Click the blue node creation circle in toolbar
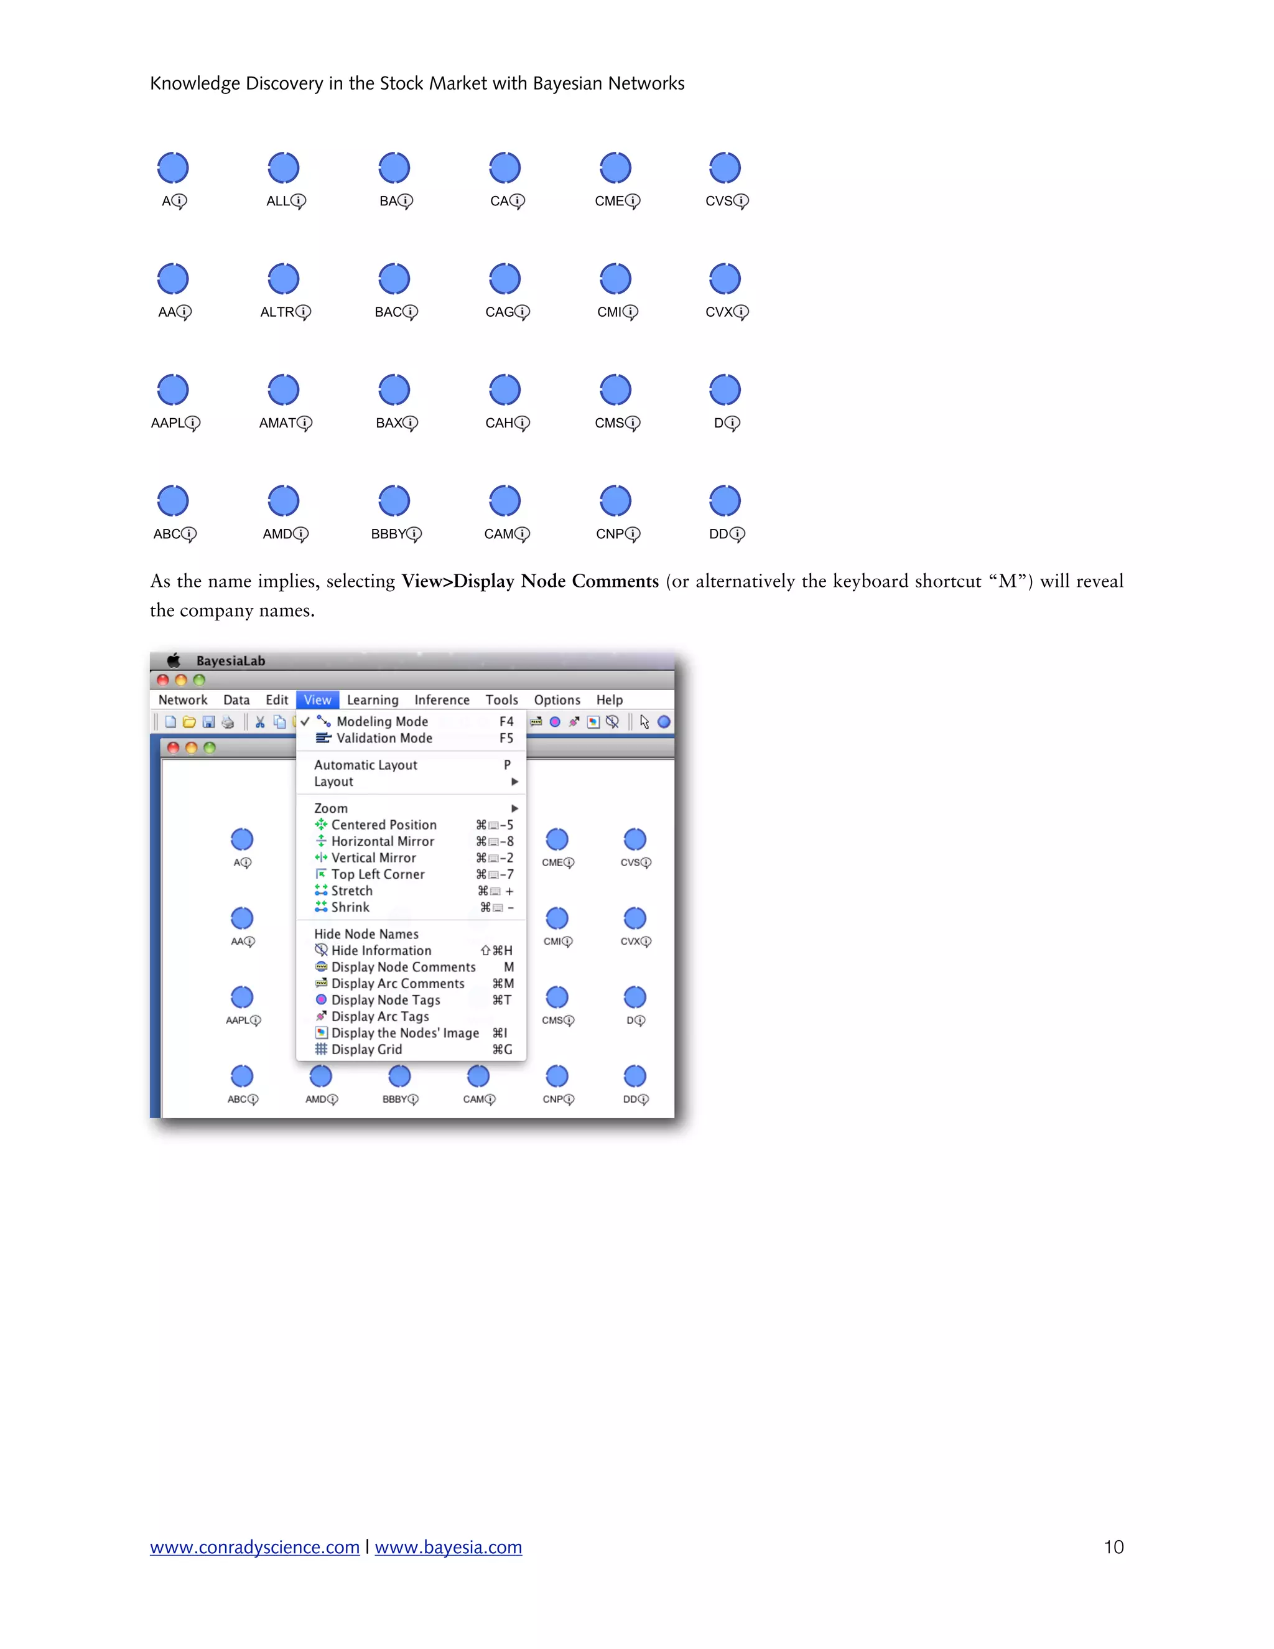 664,722
